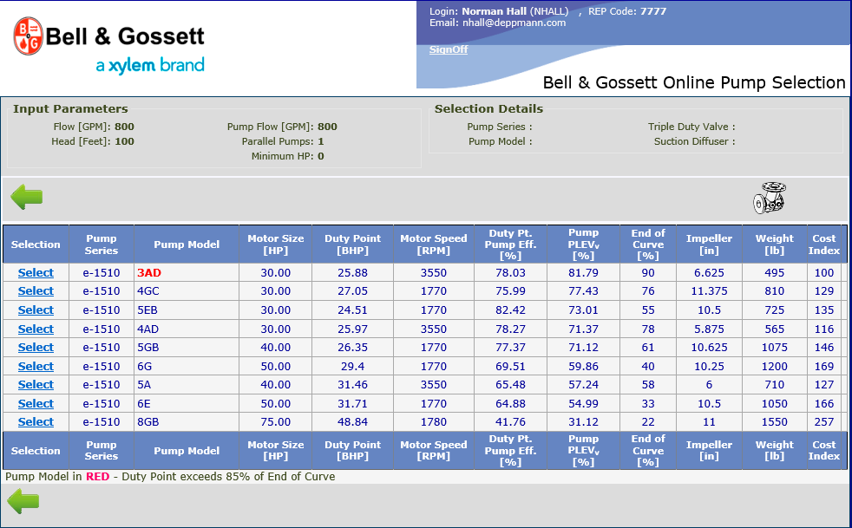
Task: Select the 3AD pump model row
Action: point(36,273)
